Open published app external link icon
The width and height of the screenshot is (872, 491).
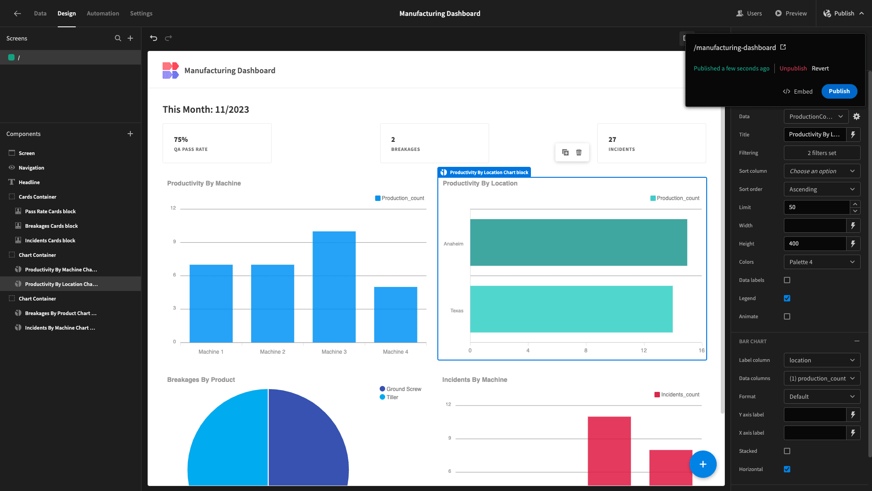(783, 47)
